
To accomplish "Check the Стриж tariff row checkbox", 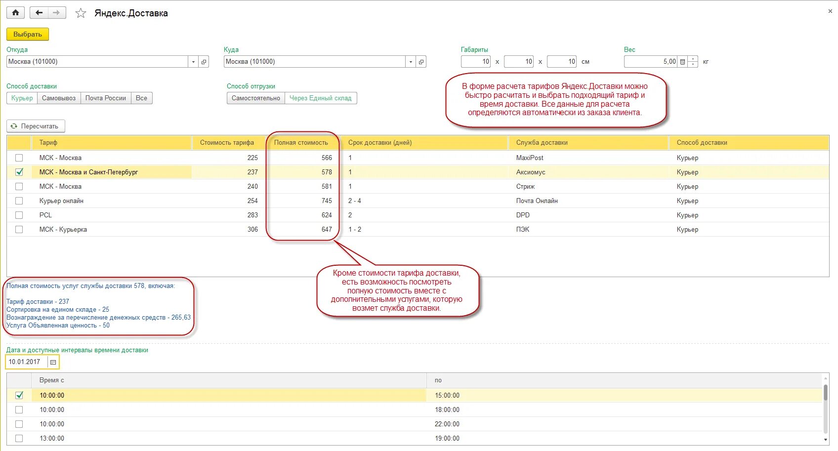I will (x=19, y=187).
